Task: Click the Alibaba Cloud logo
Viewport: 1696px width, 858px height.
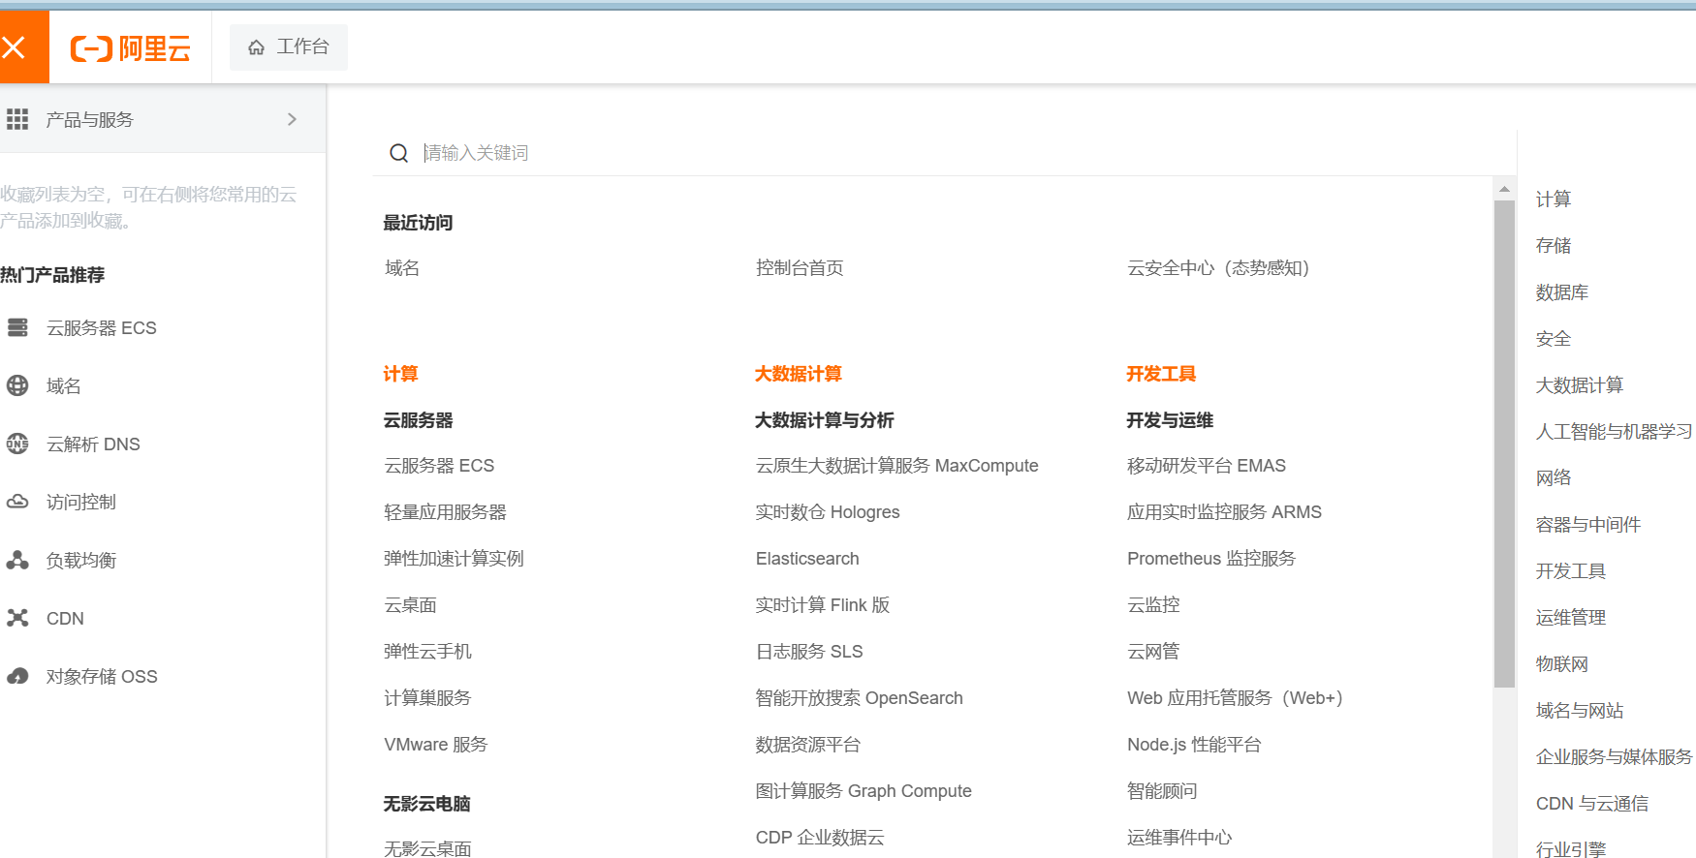Action: [131, 47]
